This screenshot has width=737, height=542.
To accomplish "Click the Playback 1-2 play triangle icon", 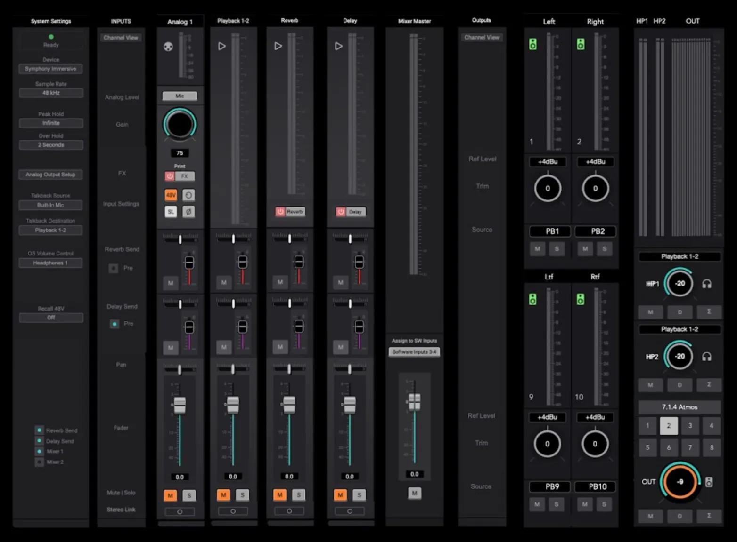I will (222, 46).
